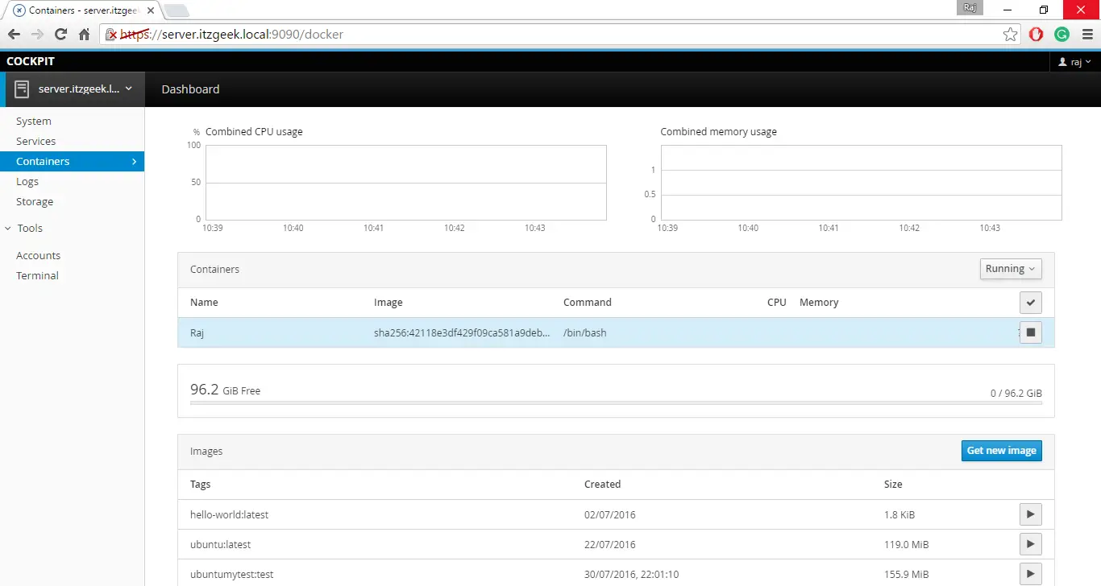This screenshot has height=586, width=1101.
Task: Open the raj user menu
Action: [x=1074, y=62]
